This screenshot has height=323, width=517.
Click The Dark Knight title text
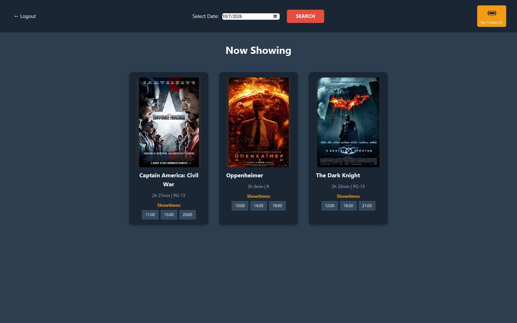click(x=338, y=175)
